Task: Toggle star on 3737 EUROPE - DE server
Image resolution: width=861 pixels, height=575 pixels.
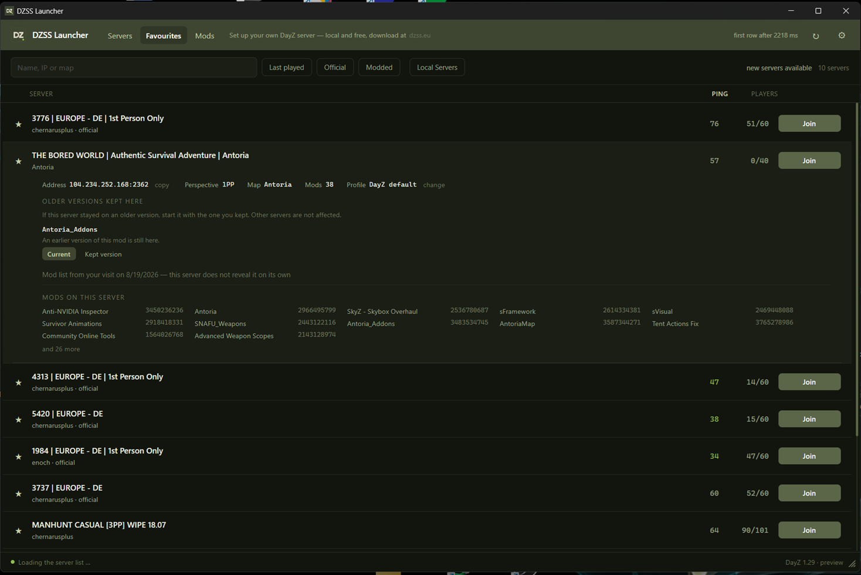Action: 18,493
